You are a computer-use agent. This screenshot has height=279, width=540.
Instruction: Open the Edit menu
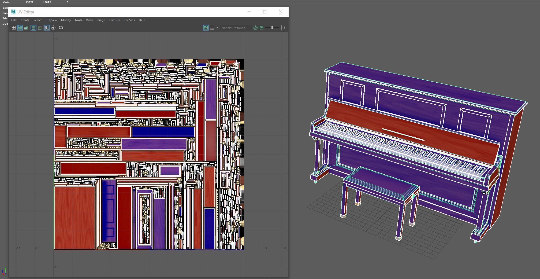[14, 20]
